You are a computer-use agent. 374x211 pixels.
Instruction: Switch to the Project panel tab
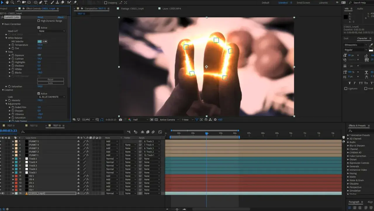[x=4, y=9]
